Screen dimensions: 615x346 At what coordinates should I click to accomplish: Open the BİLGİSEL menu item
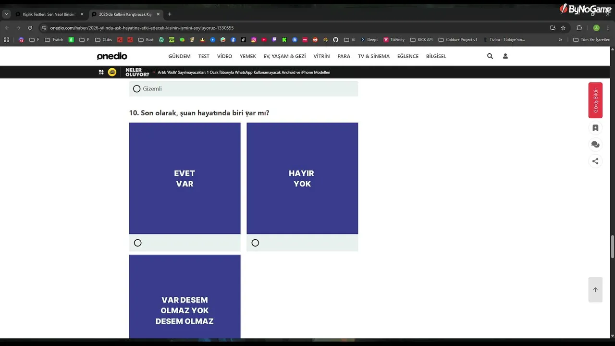click(x=436, y=56)
